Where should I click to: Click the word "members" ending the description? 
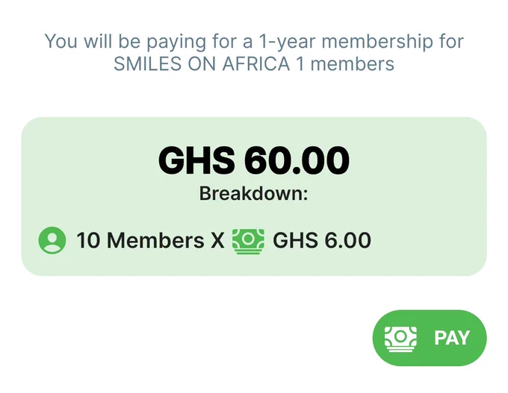pyautogui.click(x=352, y=63)
